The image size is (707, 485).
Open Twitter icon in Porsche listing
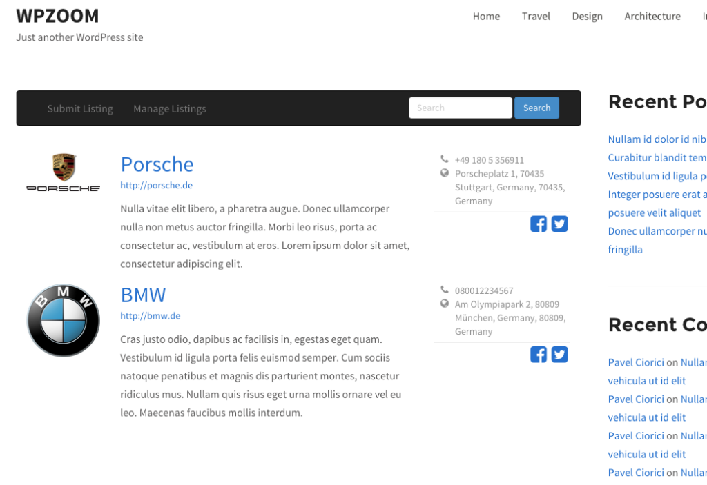559,224
